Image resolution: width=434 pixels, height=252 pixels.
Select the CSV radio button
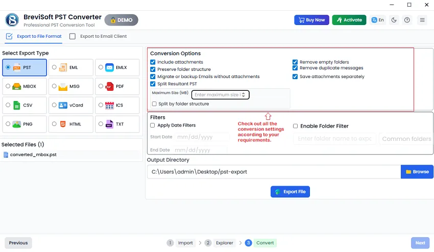click(8, 105)
